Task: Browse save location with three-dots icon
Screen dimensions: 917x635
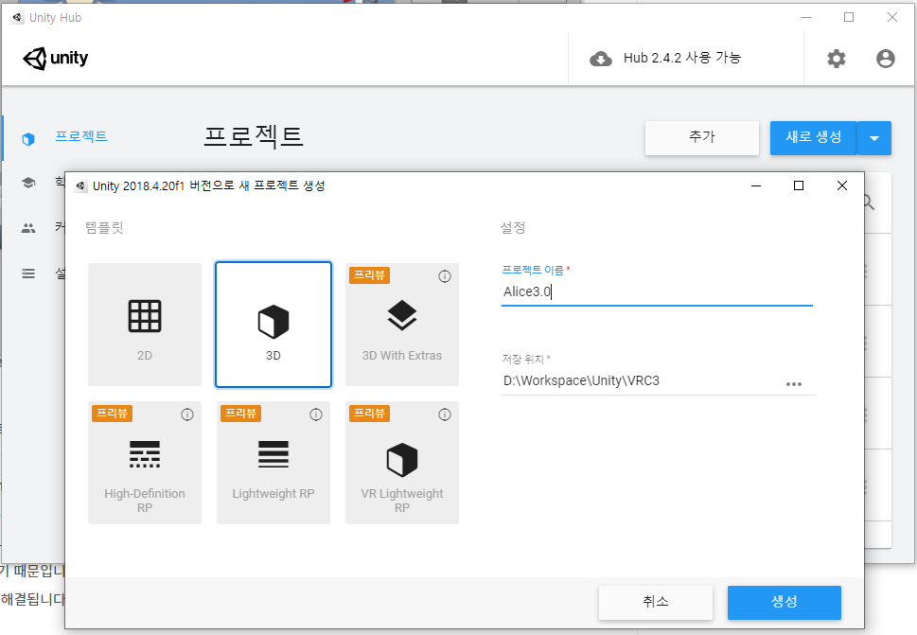Action: [x=794, y=384]
